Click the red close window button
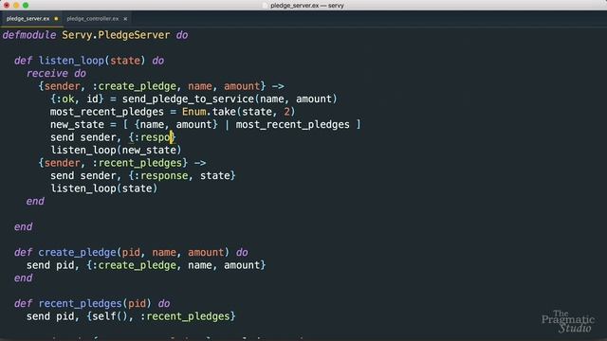This screenshot has height=341, width=607. 7,5
